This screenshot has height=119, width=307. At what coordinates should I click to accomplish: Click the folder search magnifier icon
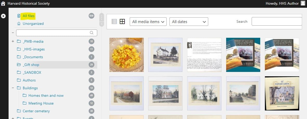[x=92, y=33]
